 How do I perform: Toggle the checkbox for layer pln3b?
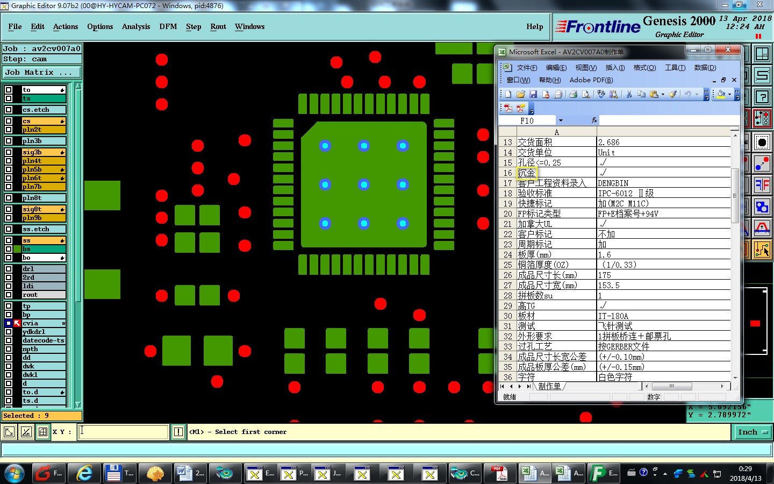point(9,141)
